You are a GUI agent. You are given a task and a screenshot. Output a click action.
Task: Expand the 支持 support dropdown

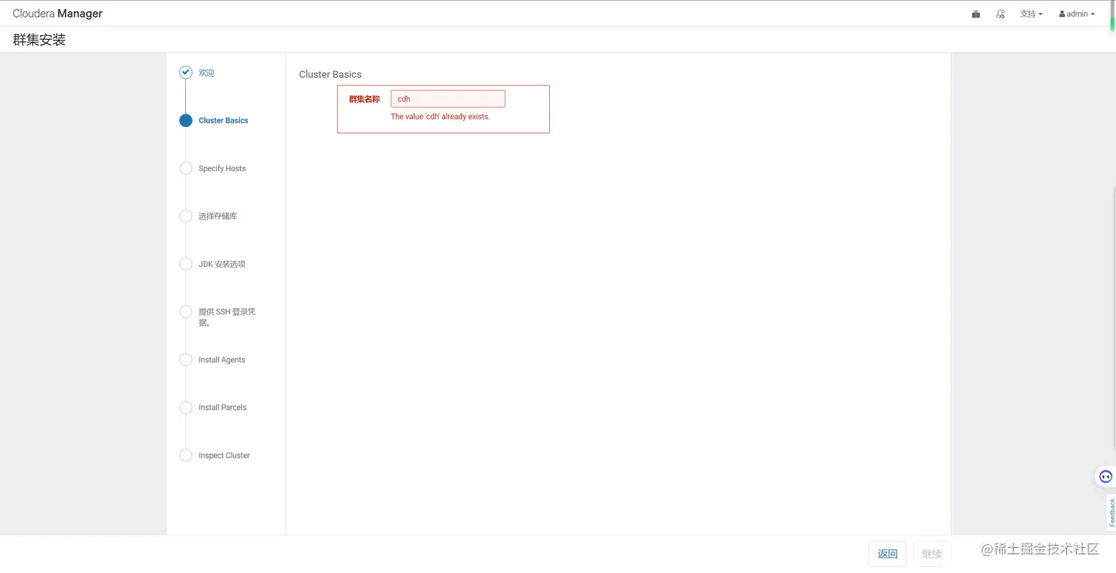[1031, 14]
